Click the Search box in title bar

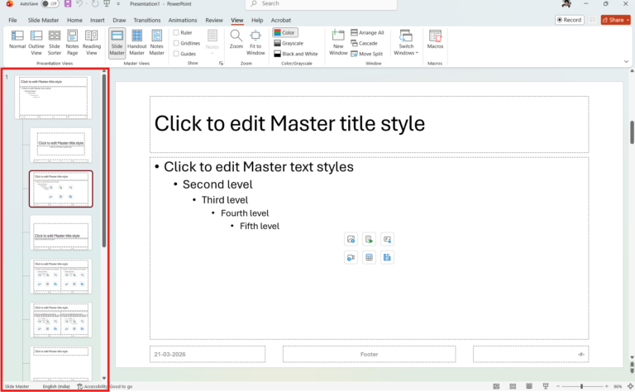click(321, 3)
